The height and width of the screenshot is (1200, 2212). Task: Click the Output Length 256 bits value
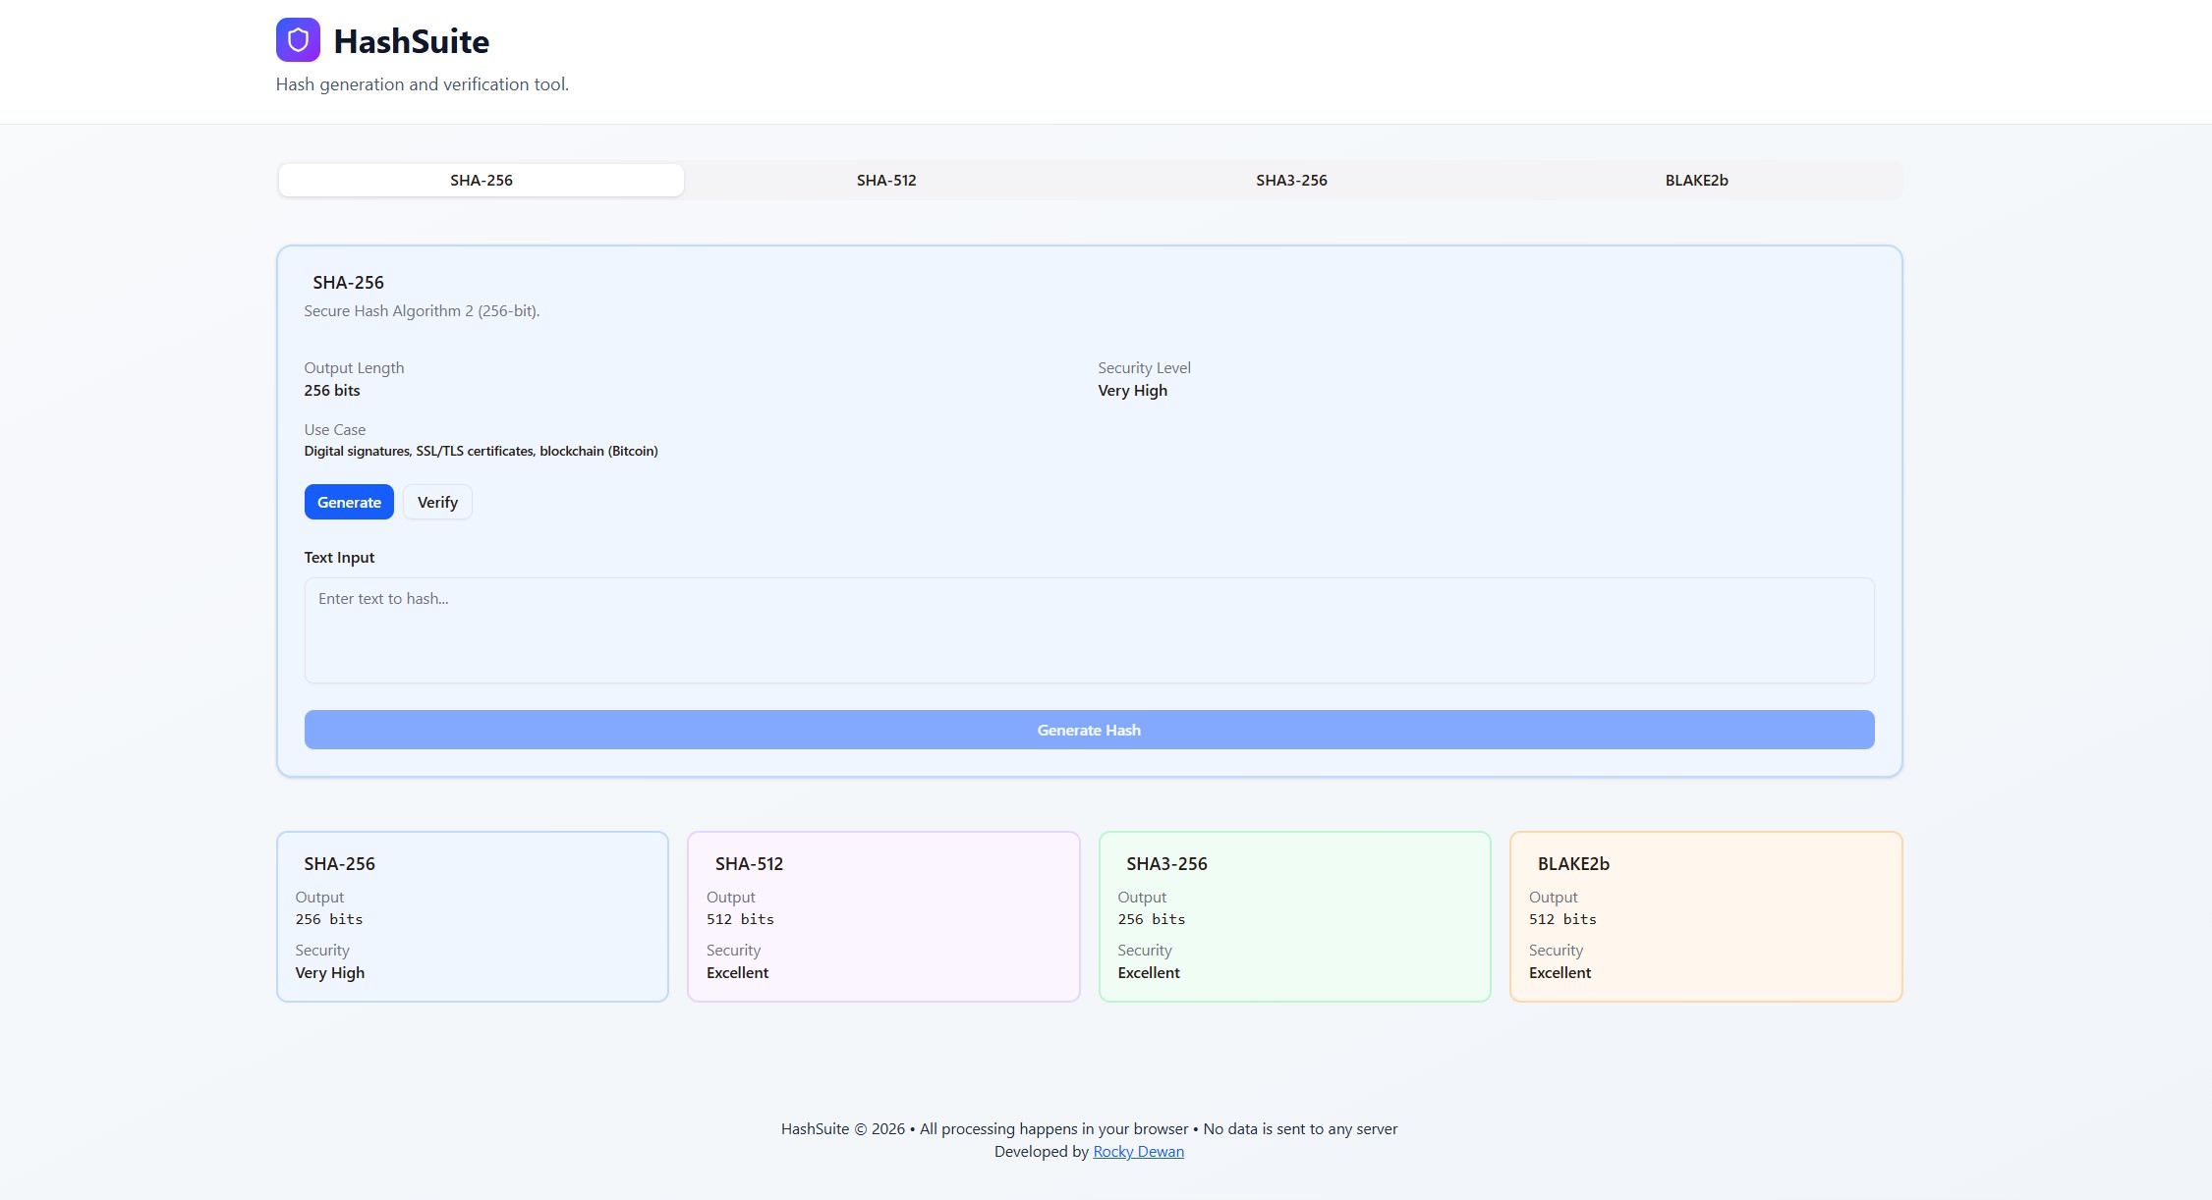click(x=331, y=390)
